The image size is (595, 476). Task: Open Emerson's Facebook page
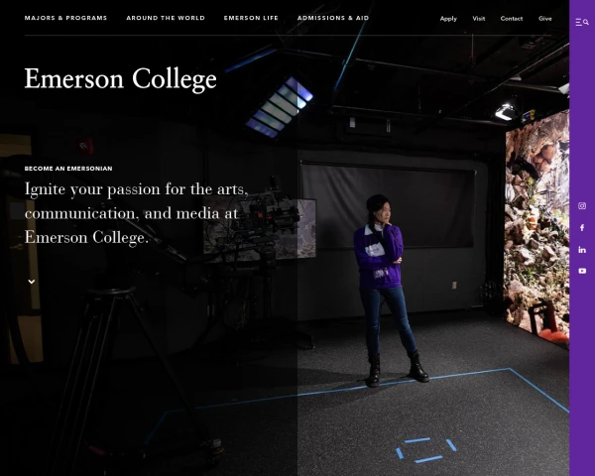[582, 228]
